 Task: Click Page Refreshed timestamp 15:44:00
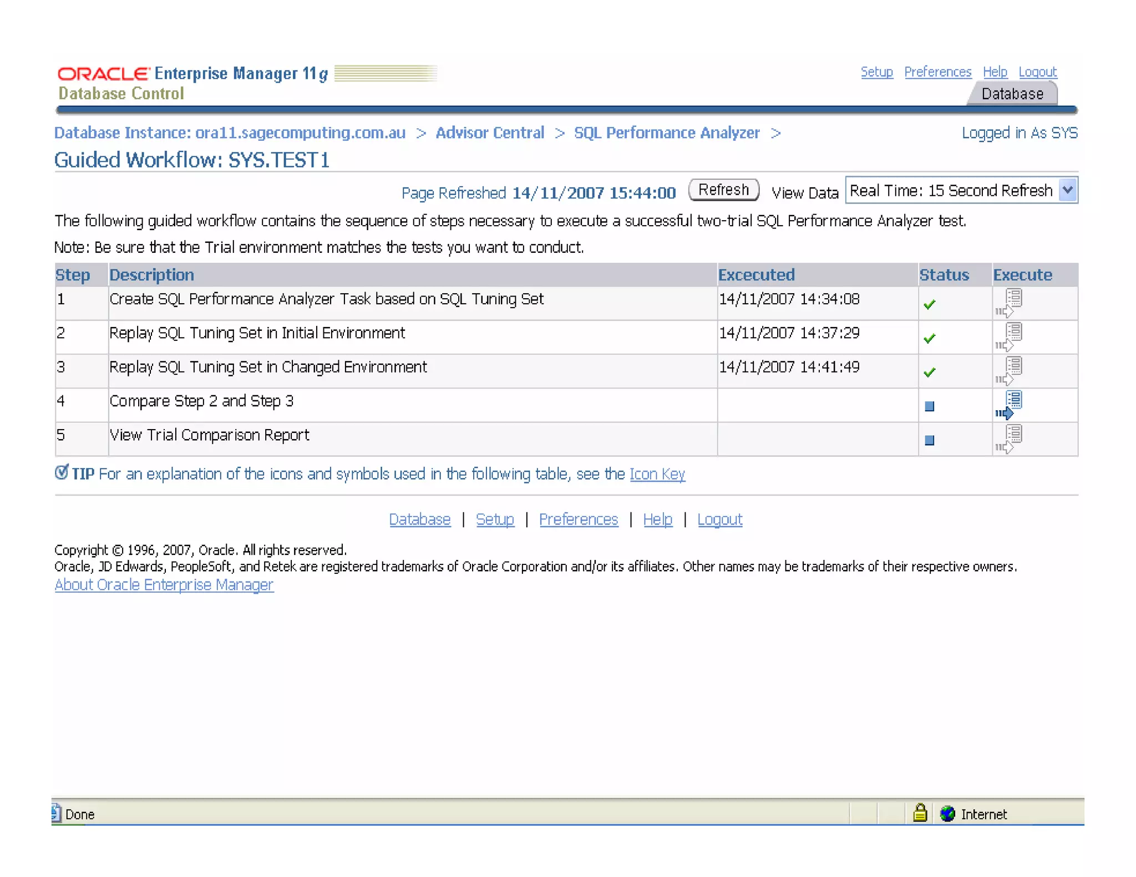tap(594, 193)
